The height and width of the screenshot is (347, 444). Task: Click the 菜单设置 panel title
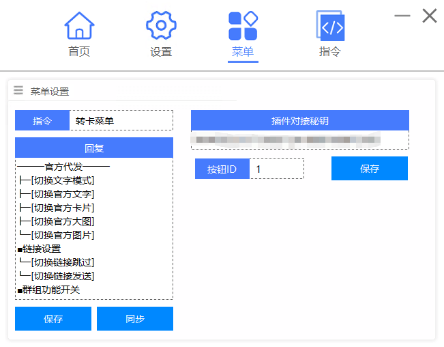50,92
